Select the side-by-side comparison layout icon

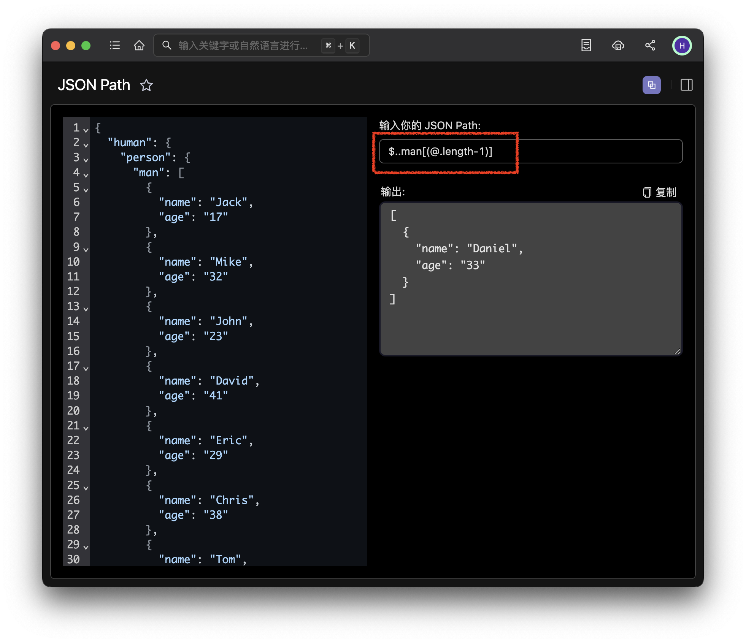tap(652, 85)
